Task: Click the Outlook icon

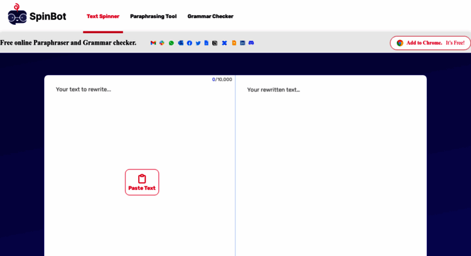Action: pyautogui.click(x=181, y=43)
